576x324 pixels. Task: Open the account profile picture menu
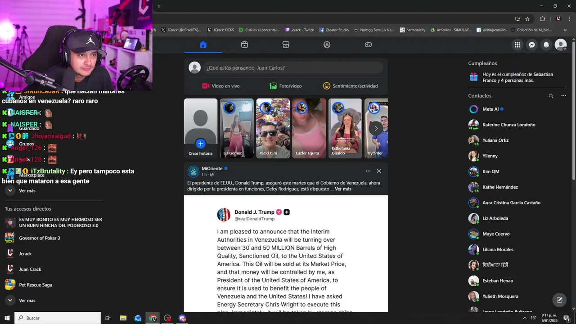pyautogui.click(x=561, y=45)
